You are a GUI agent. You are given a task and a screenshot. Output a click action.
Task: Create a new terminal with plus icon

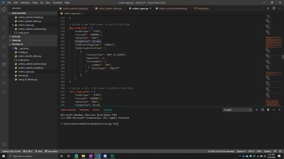256,110
